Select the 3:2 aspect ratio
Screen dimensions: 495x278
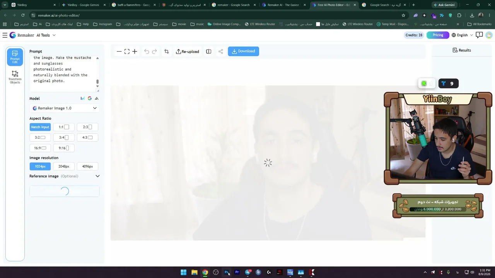pos(40,137)
